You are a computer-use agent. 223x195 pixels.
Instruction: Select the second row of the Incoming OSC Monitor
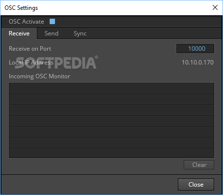tap(111, 99)
